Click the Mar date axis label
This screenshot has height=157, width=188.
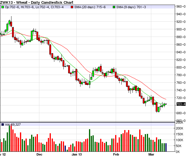coord(151,154)
